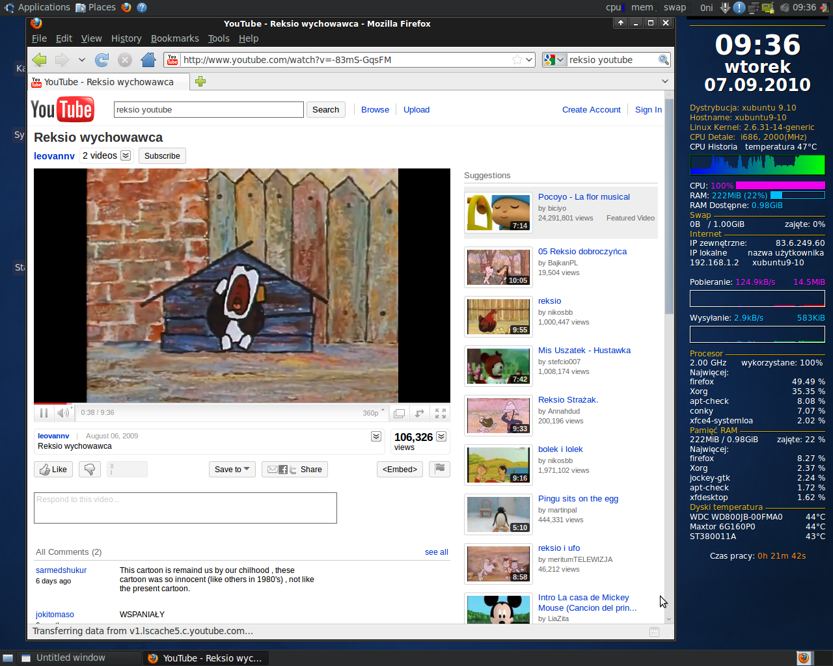
Task: Go to the Firefox home page
Action: tap(148, 60)
